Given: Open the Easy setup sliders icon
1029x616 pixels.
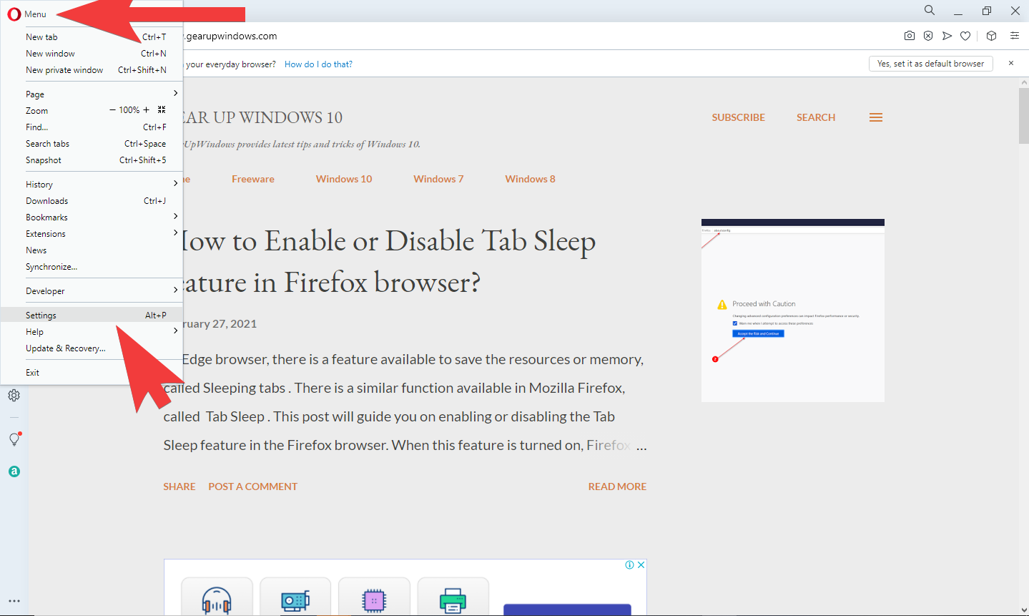Looking at the screenshot, I should [x=1014, y=36].
